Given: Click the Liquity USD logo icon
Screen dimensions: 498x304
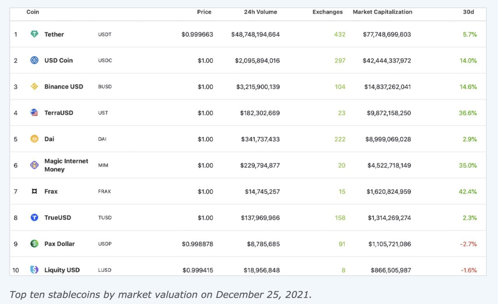Looking at the screenshot, I should [x=34, y=269].
